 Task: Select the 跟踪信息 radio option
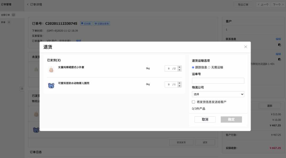pyautogui.click(x=193, y=67)
